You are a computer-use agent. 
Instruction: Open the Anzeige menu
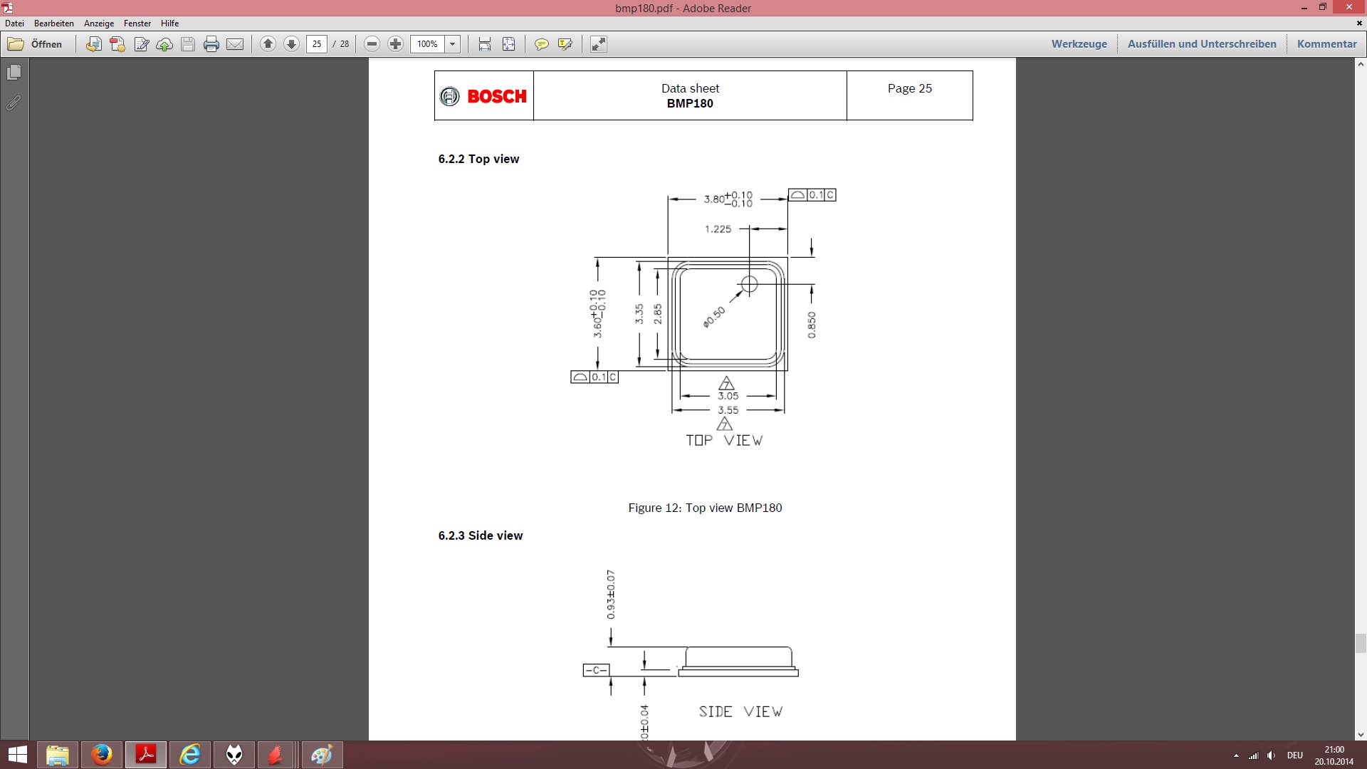coord(99,23)
